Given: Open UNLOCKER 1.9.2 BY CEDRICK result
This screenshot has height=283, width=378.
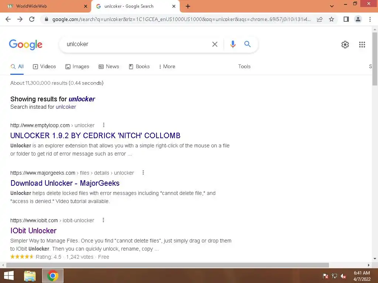Looking at the screenshot, I should (x=95, y=136).
